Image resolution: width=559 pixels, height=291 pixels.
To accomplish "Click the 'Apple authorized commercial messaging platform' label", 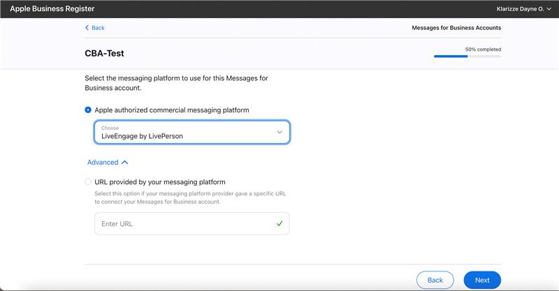I will [172, 110].
